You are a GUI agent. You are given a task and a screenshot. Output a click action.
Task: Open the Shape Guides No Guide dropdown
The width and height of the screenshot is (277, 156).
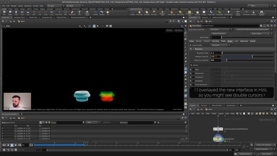click(220, 45)
